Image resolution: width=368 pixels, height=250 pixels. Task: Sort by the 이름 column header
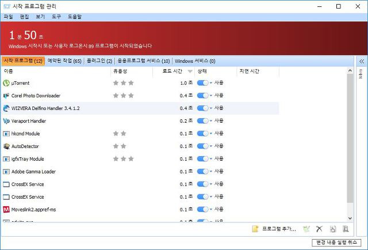point(56,71)
